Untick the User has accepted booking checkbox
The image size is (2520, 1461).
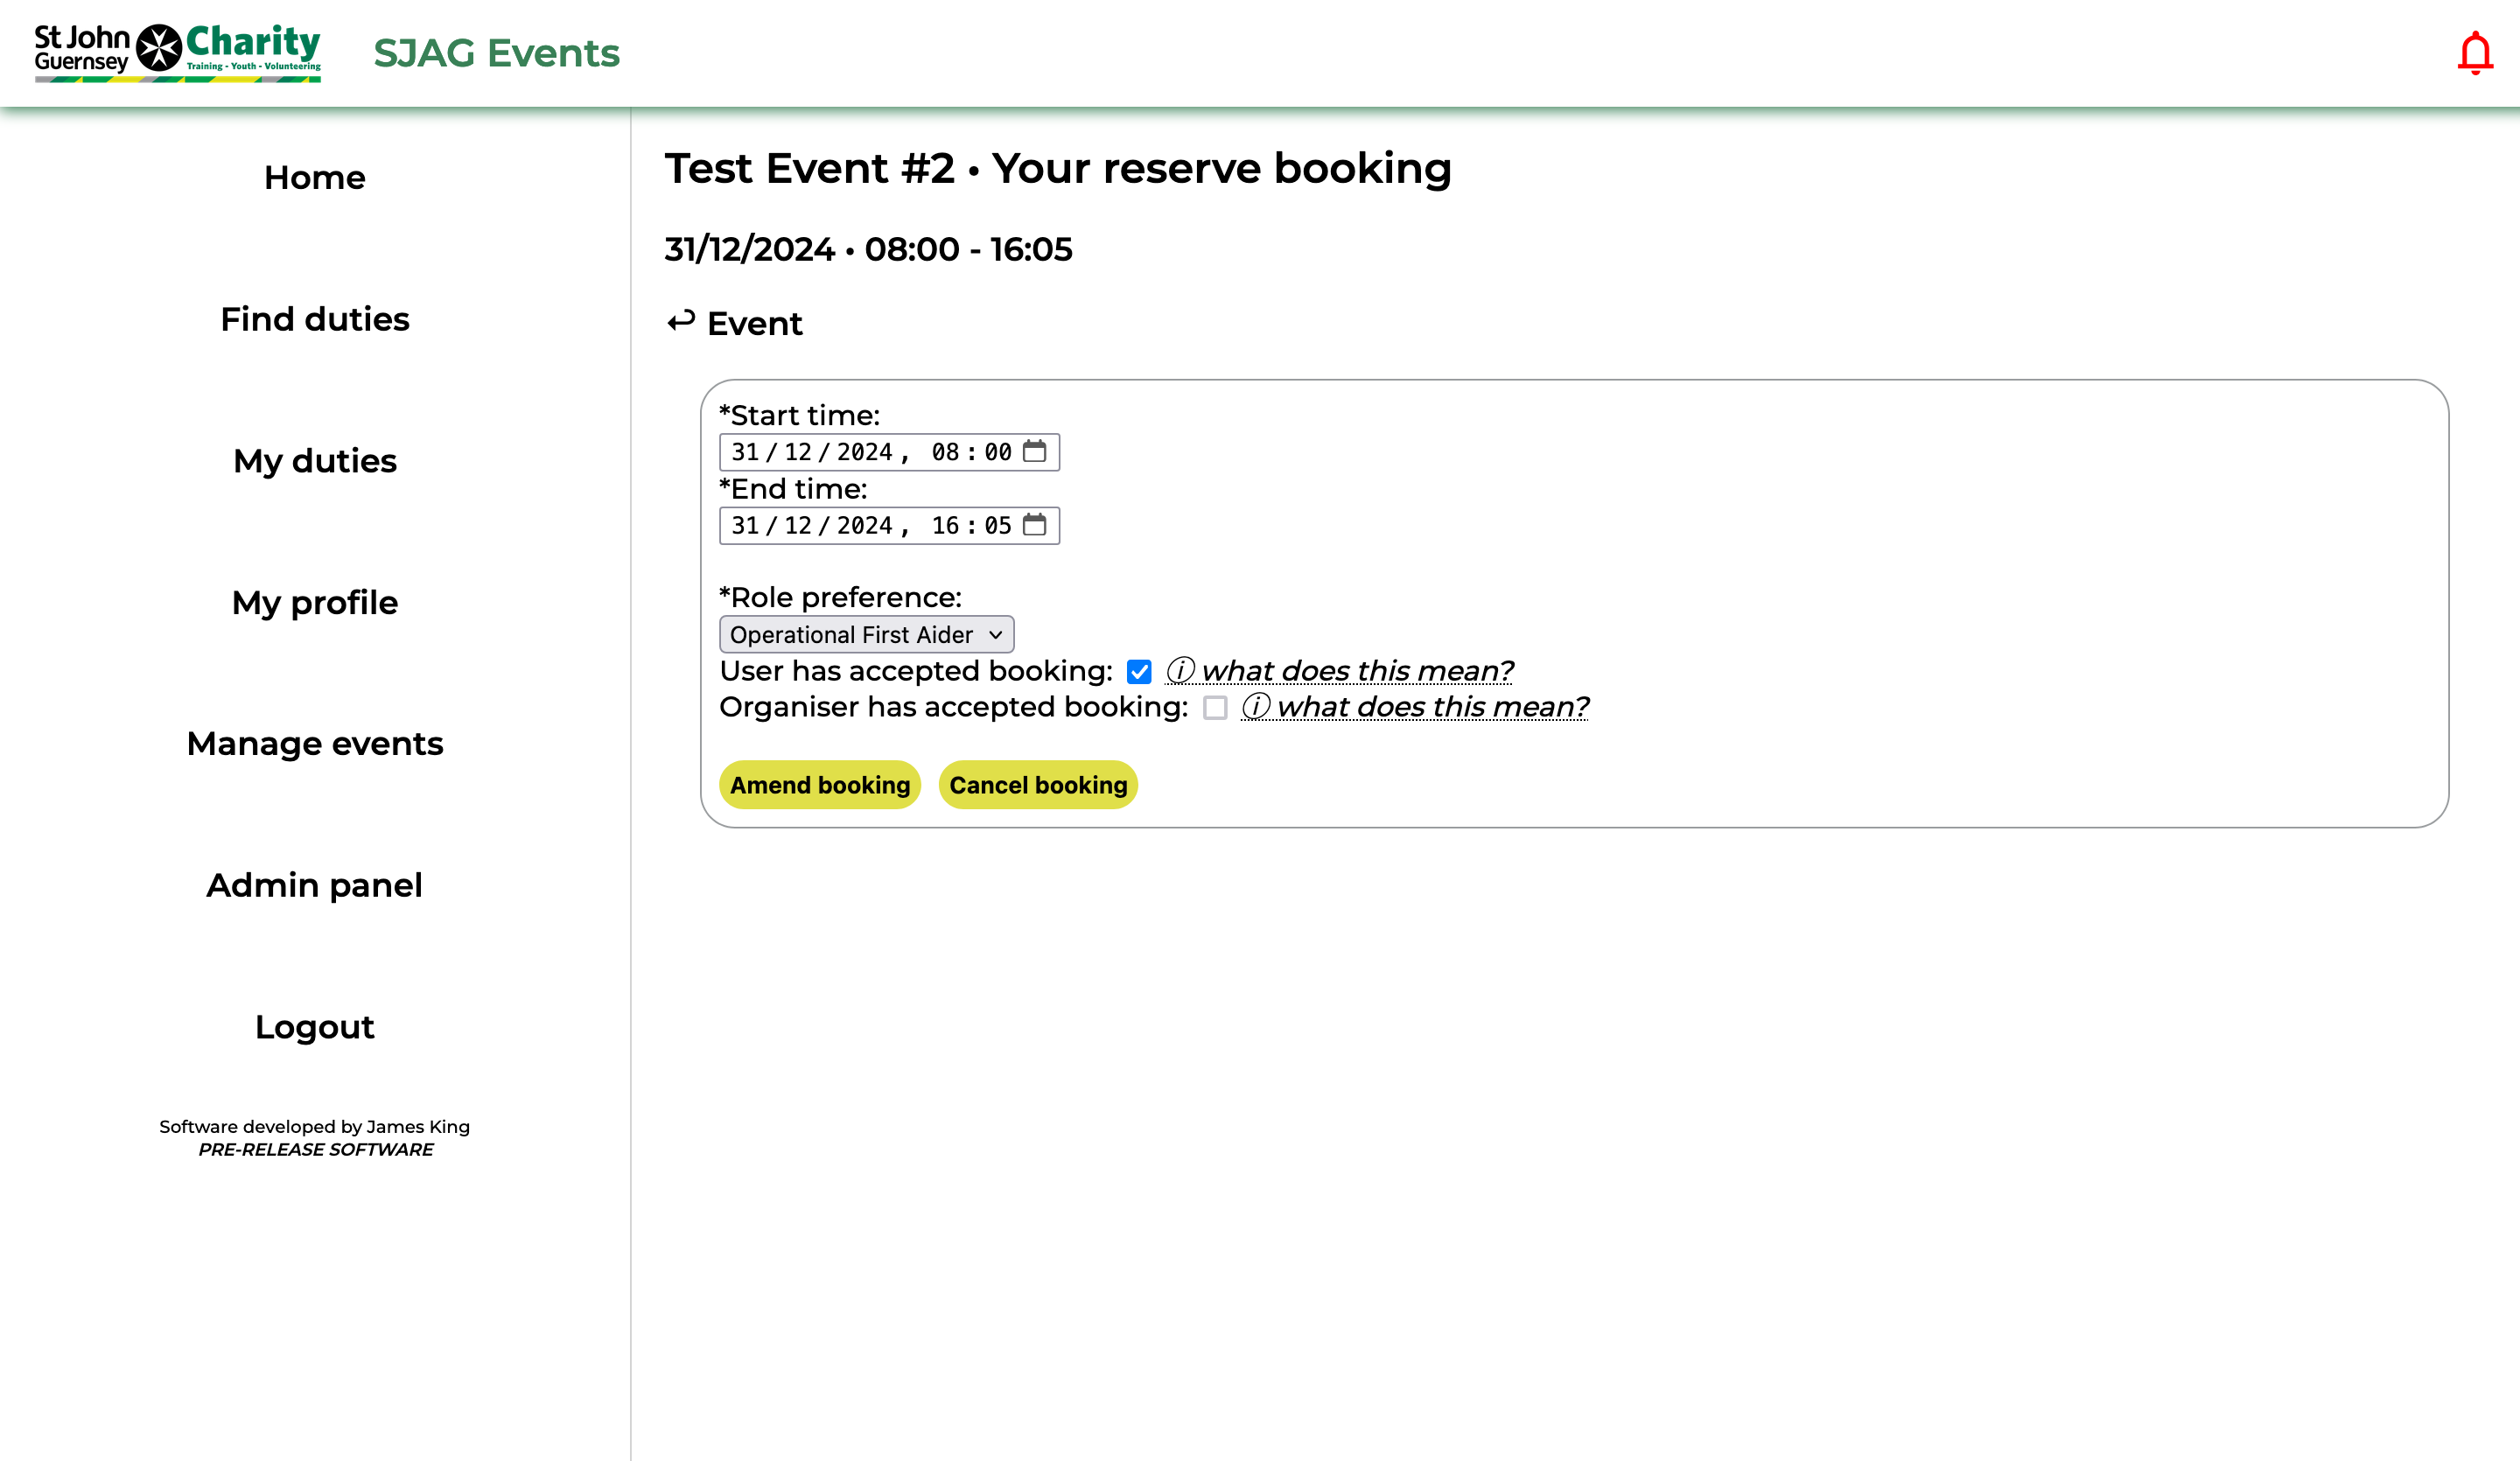[1139, 671]
